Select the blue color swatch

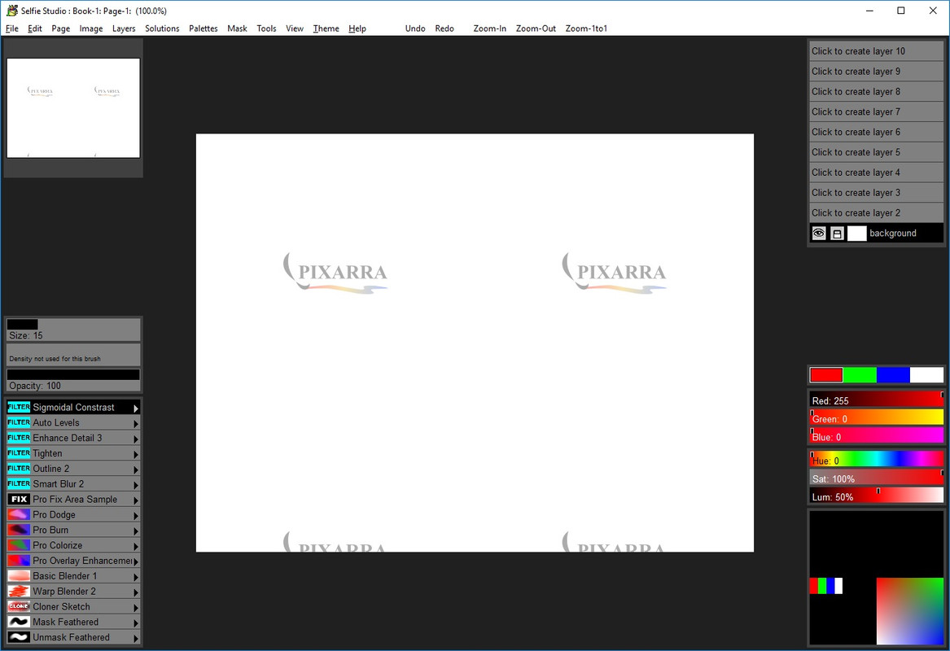[x=893, y=375]
